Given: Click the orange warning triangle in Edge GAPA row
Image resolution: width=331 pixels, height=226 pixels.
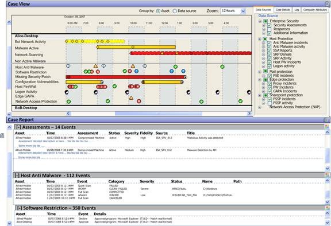Looking at the screenshot, I should [x=131, y=98].
